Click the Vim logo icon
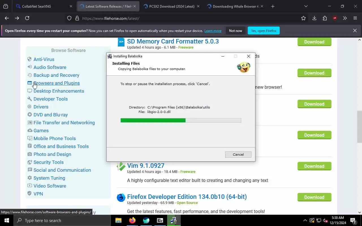 (x=121, y=166)
